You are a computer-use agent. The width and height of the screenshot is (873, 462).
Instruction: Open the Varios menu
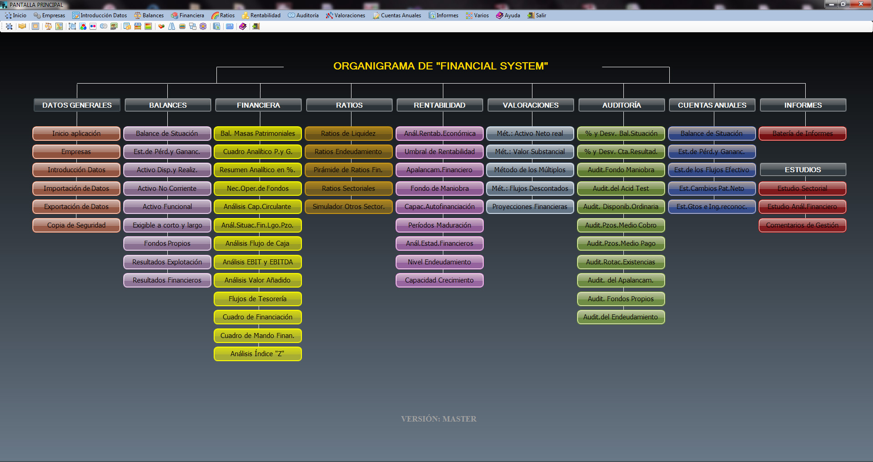[x=477, y=15]
